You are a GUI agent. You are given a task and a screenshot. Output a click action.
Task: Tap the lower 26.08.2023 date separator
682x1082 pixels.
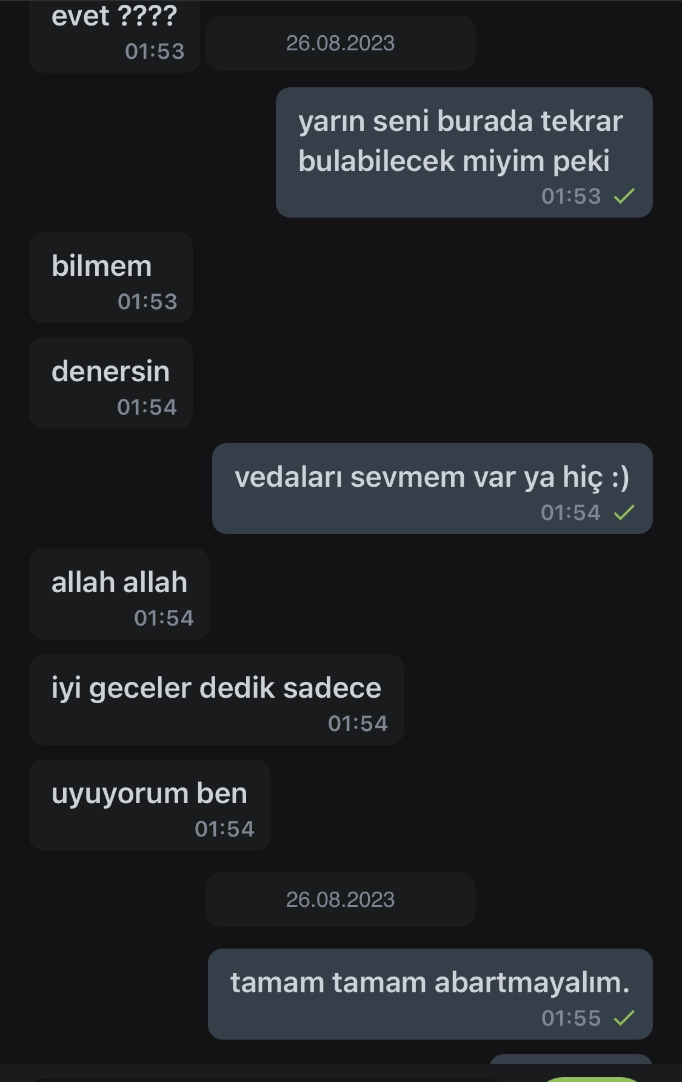[x=341, y=900]
